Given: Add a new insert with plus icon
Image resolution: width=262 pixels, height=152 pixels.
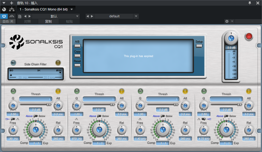Looking at the screenshot, I should click(x=12, y=3).
